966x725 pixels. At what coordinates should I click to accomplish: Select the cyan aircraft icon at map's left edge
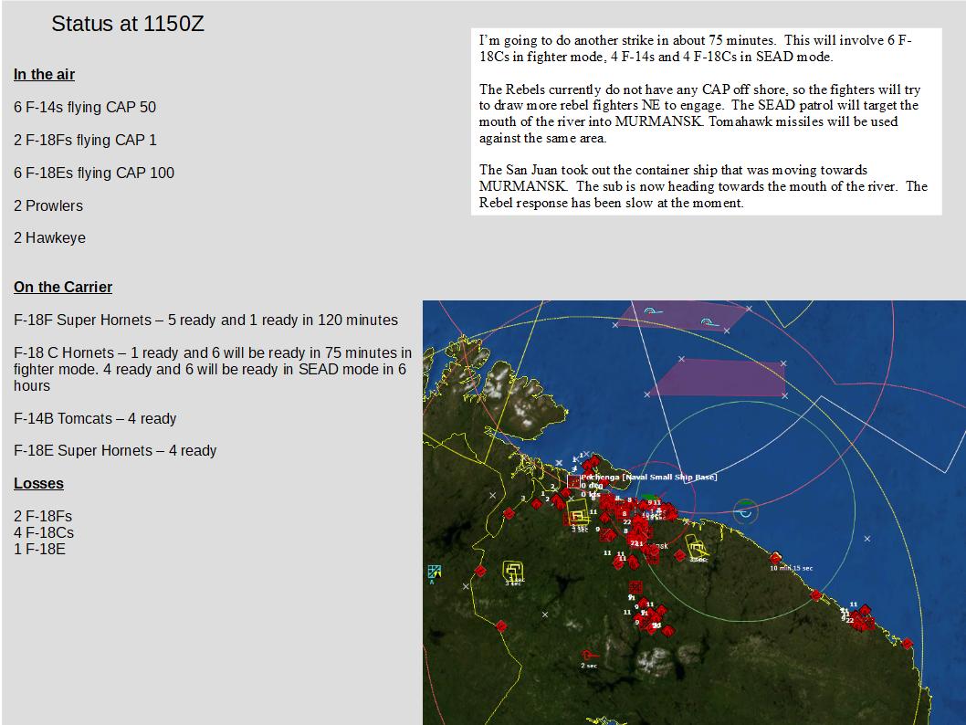(435, 572)
